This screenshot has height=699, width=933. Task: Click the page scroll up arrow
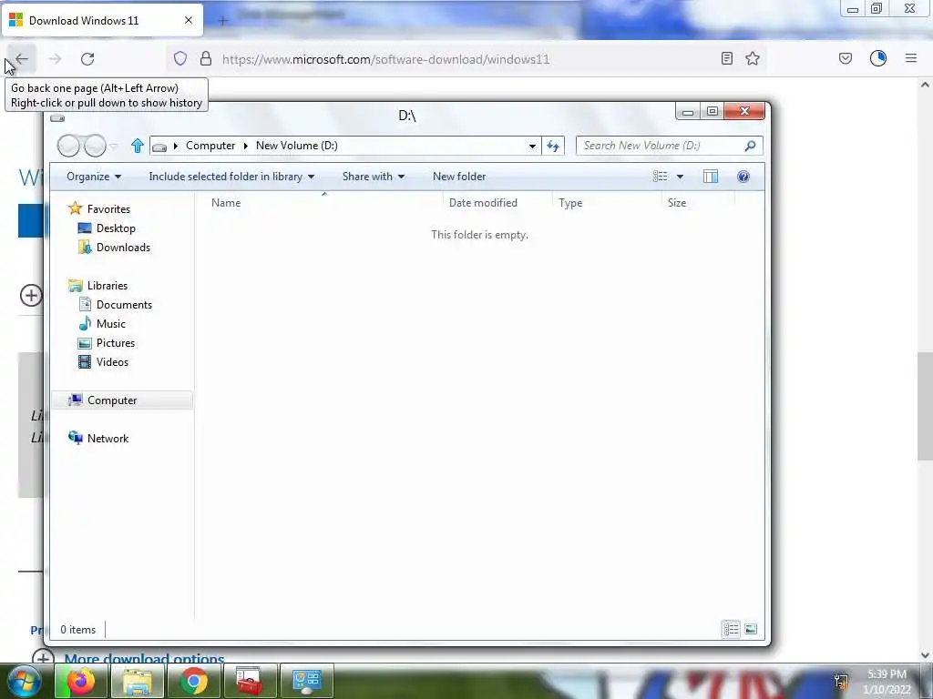925,85
